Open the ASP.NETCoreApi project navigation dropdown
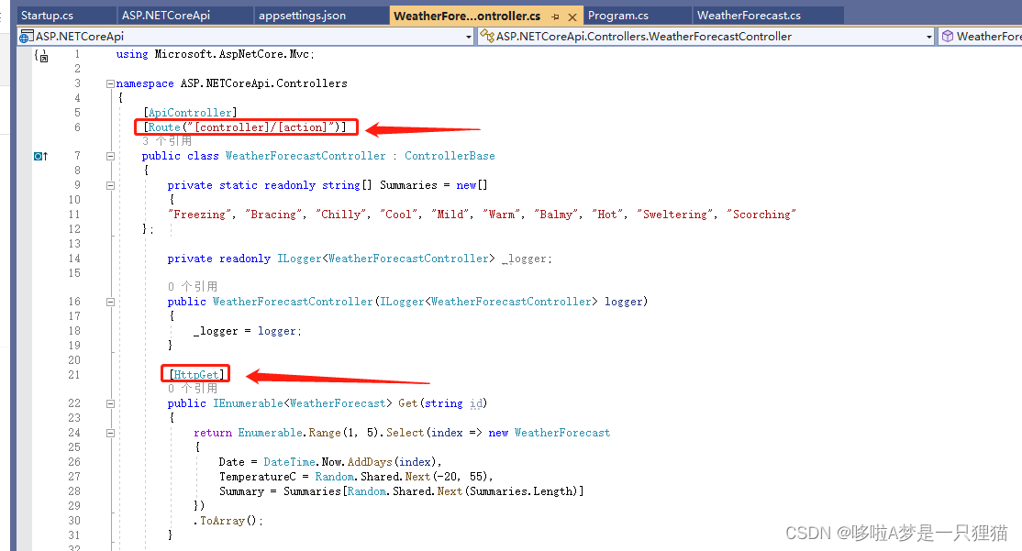The height and width of the screenshot is (551, 1022). pyautogui.click(x=468, y=37)
